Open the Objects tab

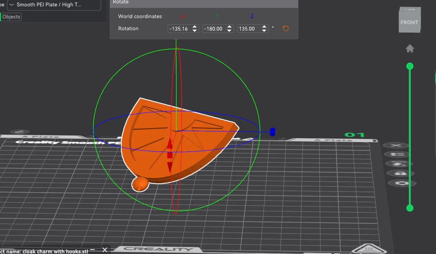11,17
